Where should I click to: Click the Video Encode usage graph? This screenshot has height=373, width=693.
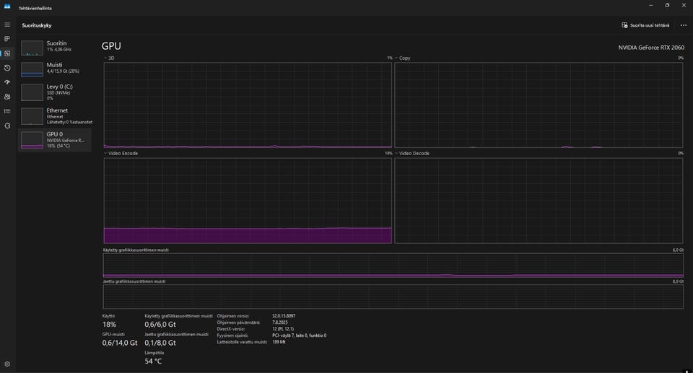pyautogui.click(x=248, y=201)
